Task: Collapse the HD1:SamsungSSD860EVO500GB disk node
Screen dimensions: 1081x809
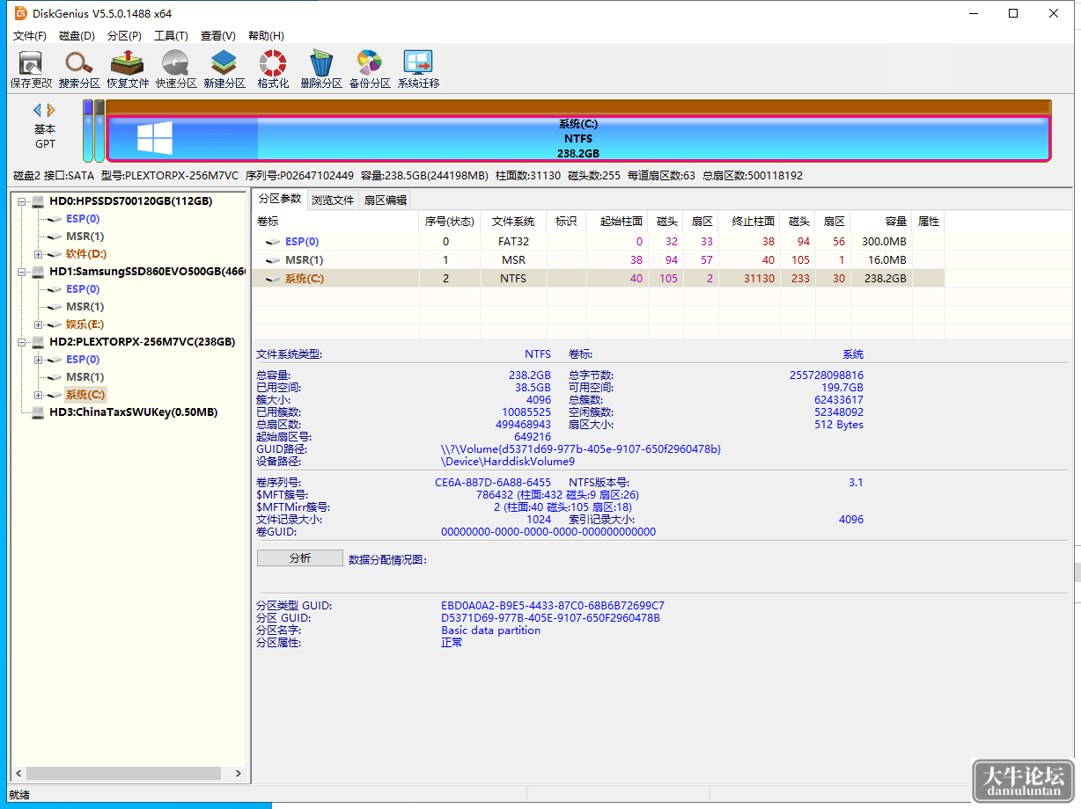Action: click(x=21, y=272)
